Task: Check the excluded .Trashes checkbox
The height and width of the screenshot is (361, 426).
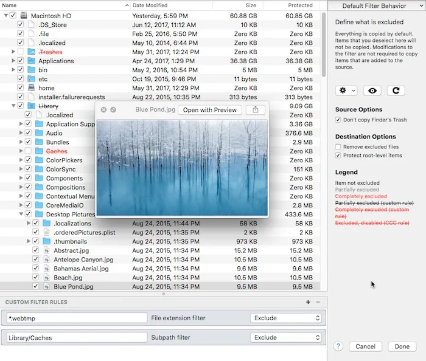Action: [20, 52]
